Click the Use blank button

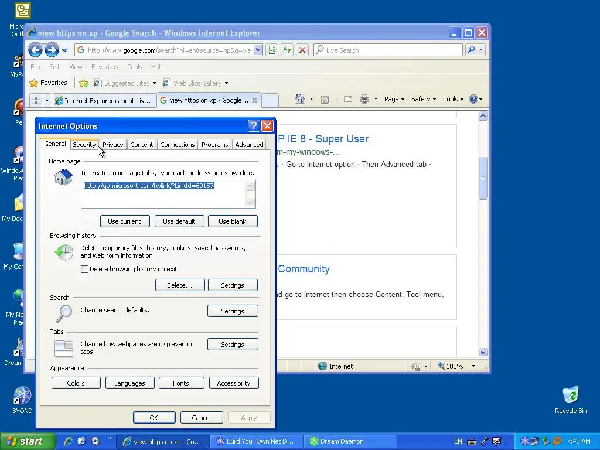tap(233, 221)
